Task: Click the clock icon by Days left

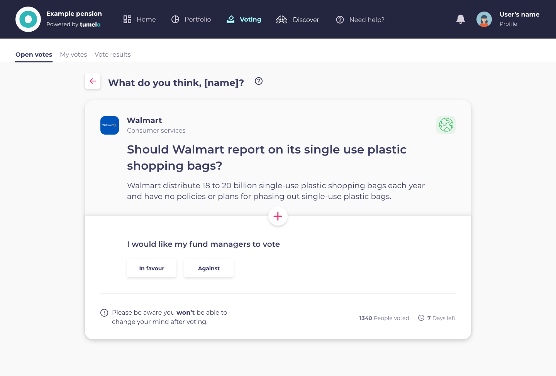Action: click(421, 318)
